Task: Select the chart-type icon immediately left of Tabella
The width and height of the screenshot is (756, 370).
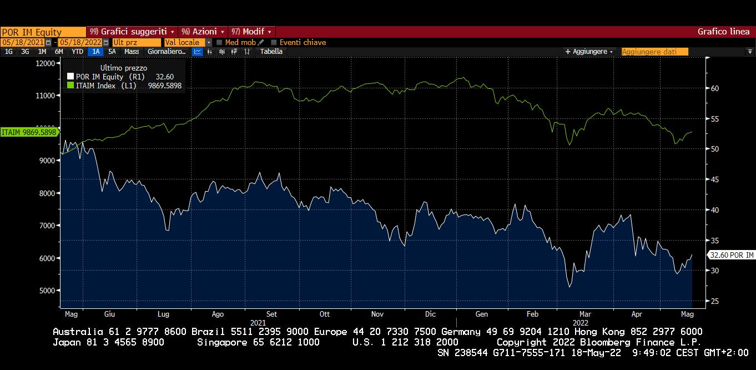Action: [247, 52]
